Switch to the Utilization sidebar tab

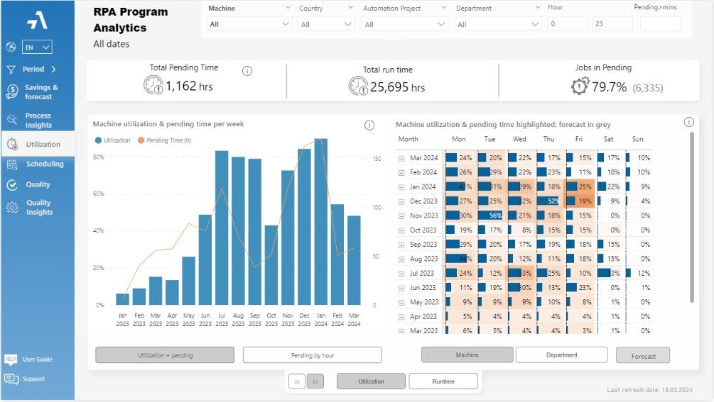tap(38, 144)
